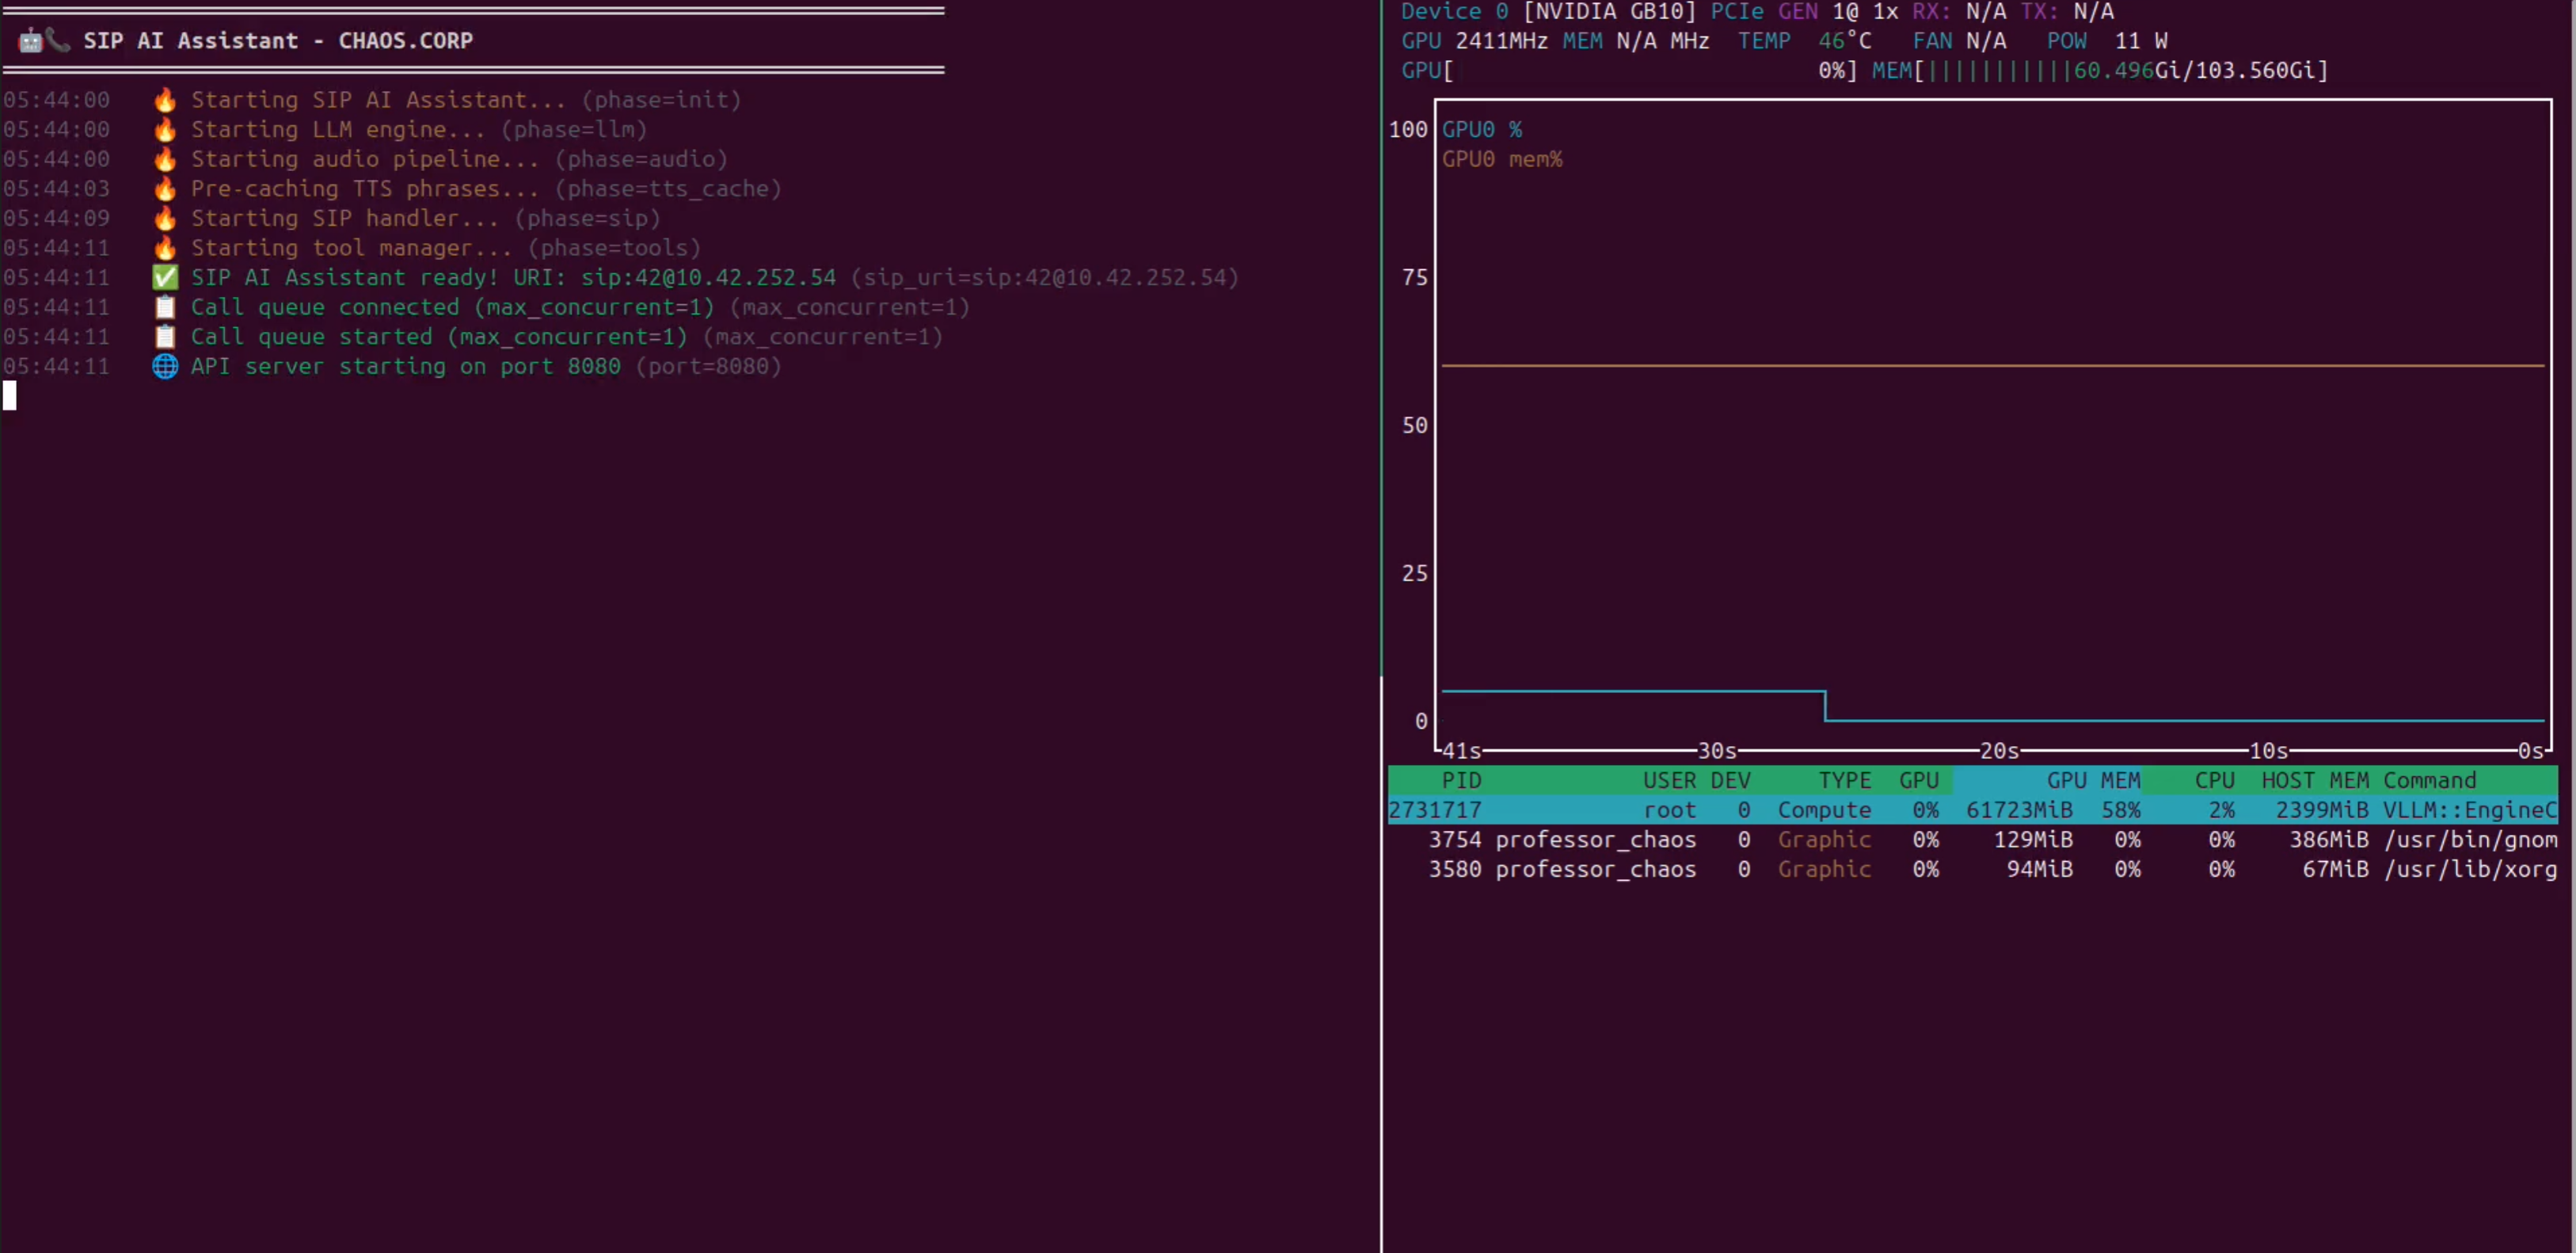Sort processes by PID column header

1461,780
